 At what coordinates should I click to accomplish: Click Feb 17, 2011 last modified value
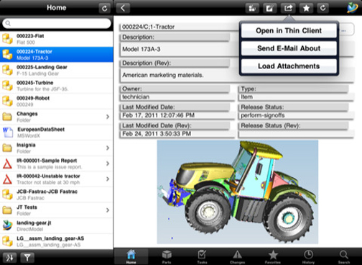click(x=158, y=115)
